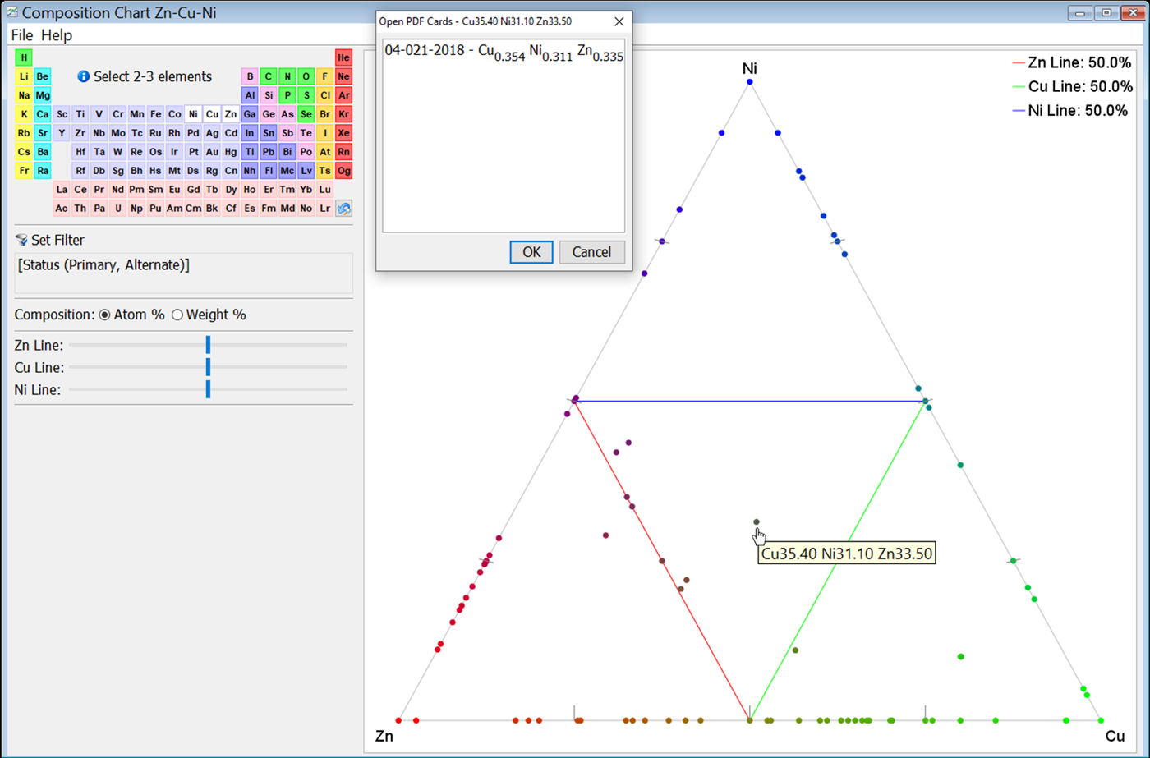Image resolution: width=1150 pixels, height=758 pixels.
Task: Open the Help menu
Action: [x=57, y=35]
